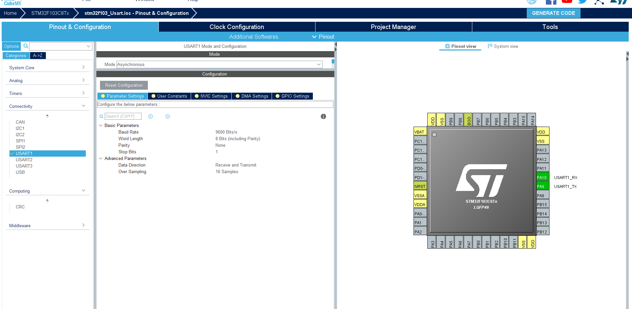Expand the Timers category
This screenshot has width=632, height=309.
coord(48,93)
